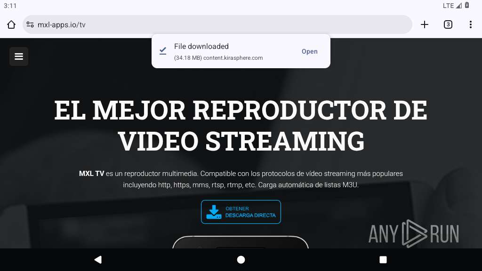Image resolution: width=482 pixels, height=271 pixels.
Task: Click the download complete checkmark icon
Action: click(163, 51)
